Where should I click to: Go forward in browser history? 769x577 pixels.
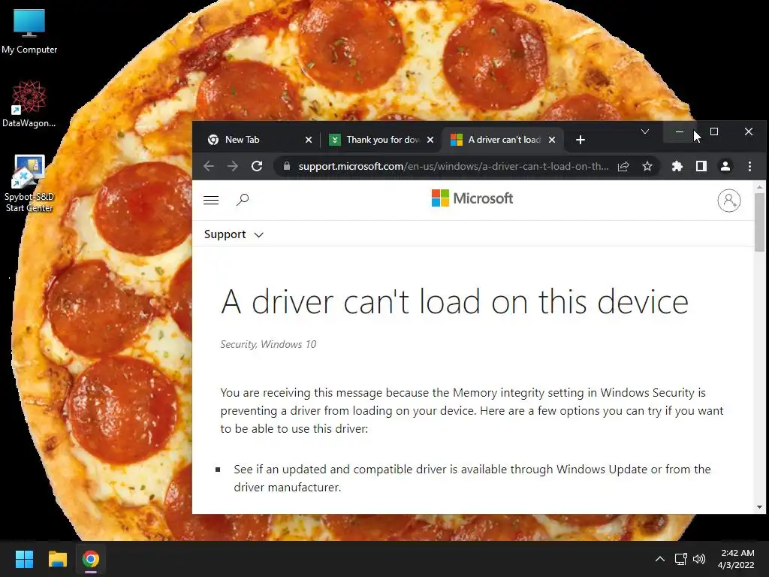[233, 166]
